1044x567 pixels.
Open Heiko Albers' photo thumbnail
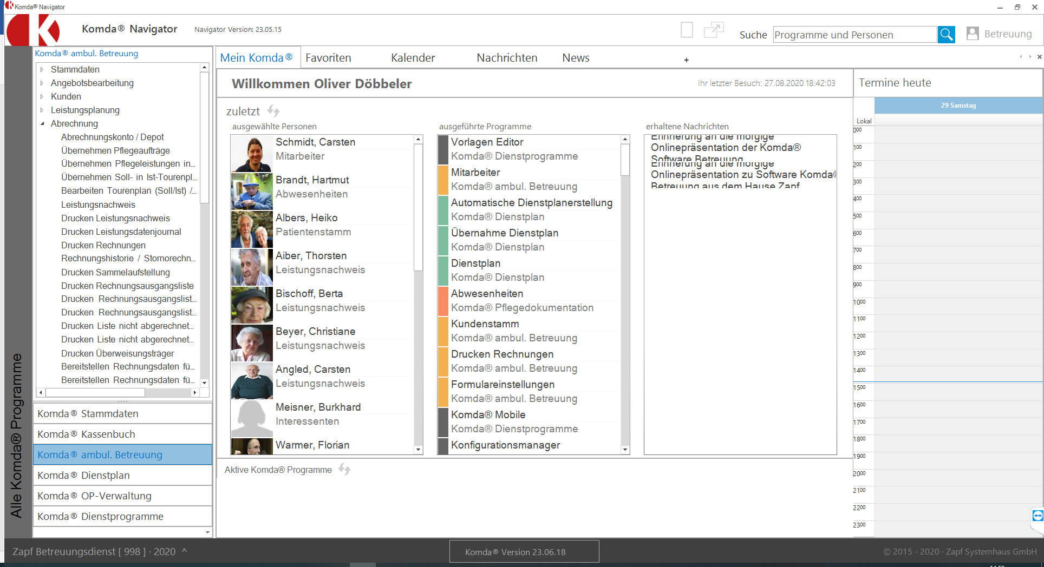252,229
